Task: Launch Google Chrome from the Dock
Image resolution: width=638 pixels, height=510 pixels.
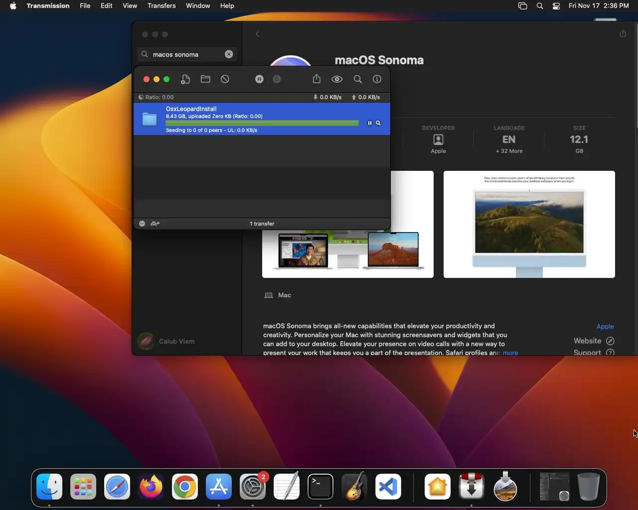Action: (185, 486)
